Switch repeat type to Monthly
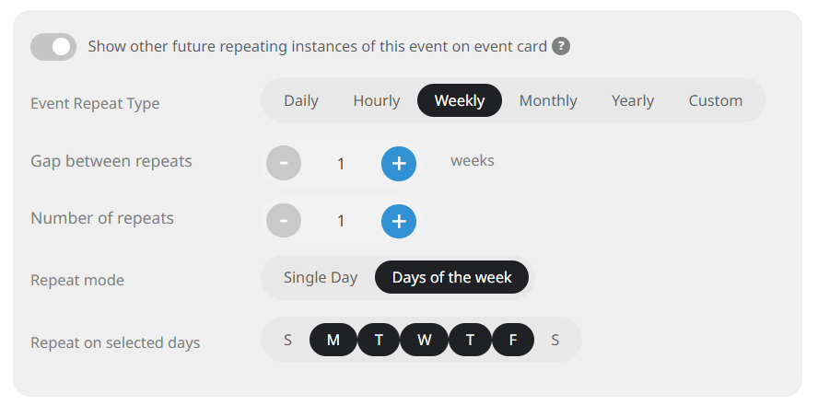This screenshot has width=818, height=405. click(548, 100)
